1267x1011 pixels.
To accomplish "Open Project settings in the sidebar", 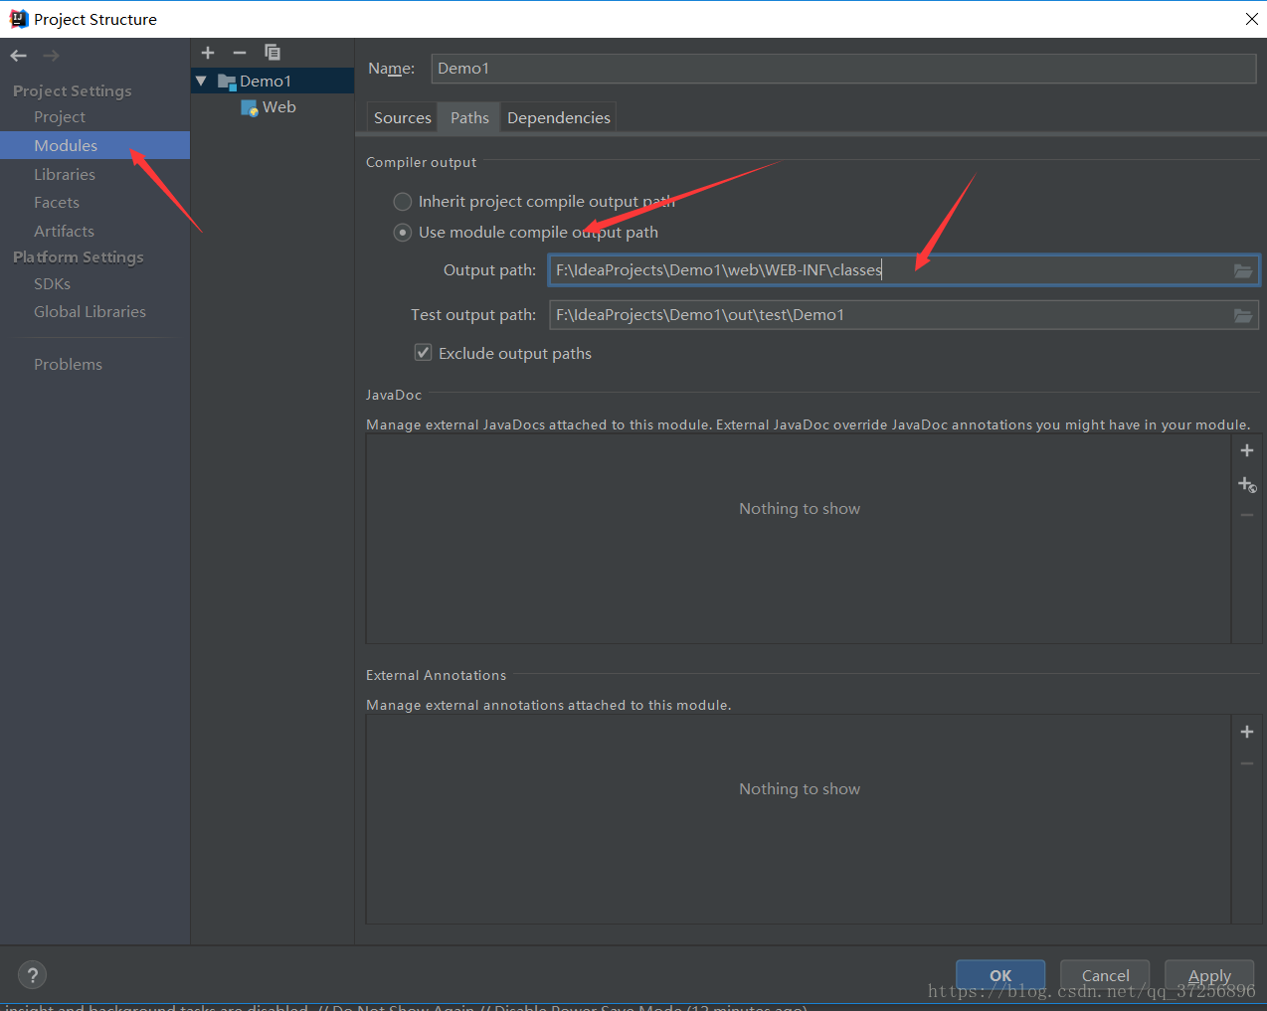I will coord(60,117).
